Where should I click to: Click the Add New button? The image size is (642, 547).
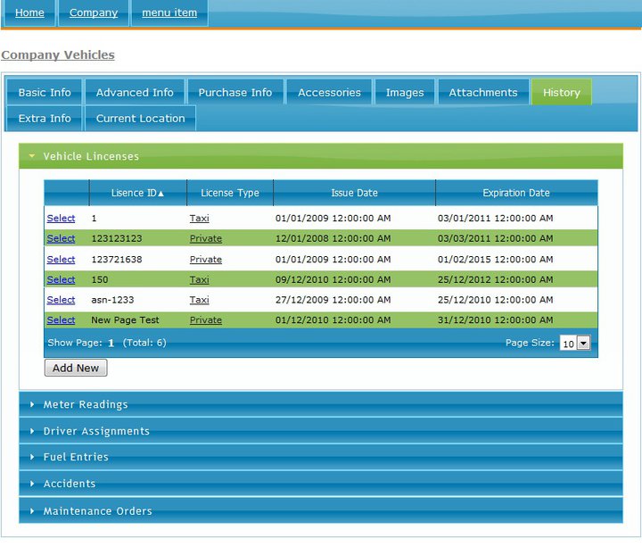(76, 368)
